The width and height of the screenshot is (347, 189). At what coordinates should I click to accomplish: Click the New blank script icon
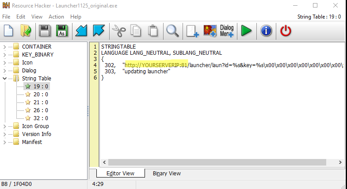[8, 31]
